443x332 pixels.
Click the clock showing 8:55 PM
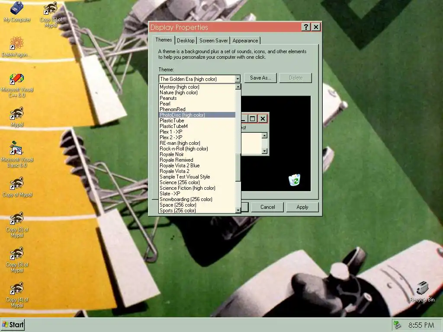click(x=421, y=325)
